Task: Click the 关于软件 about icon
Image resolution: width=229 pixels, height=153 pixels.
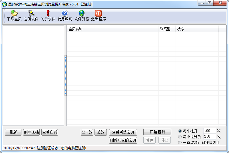Action: (48, 13)
